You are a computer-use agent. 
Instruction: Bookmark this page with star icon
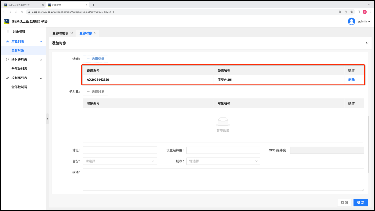352,12
